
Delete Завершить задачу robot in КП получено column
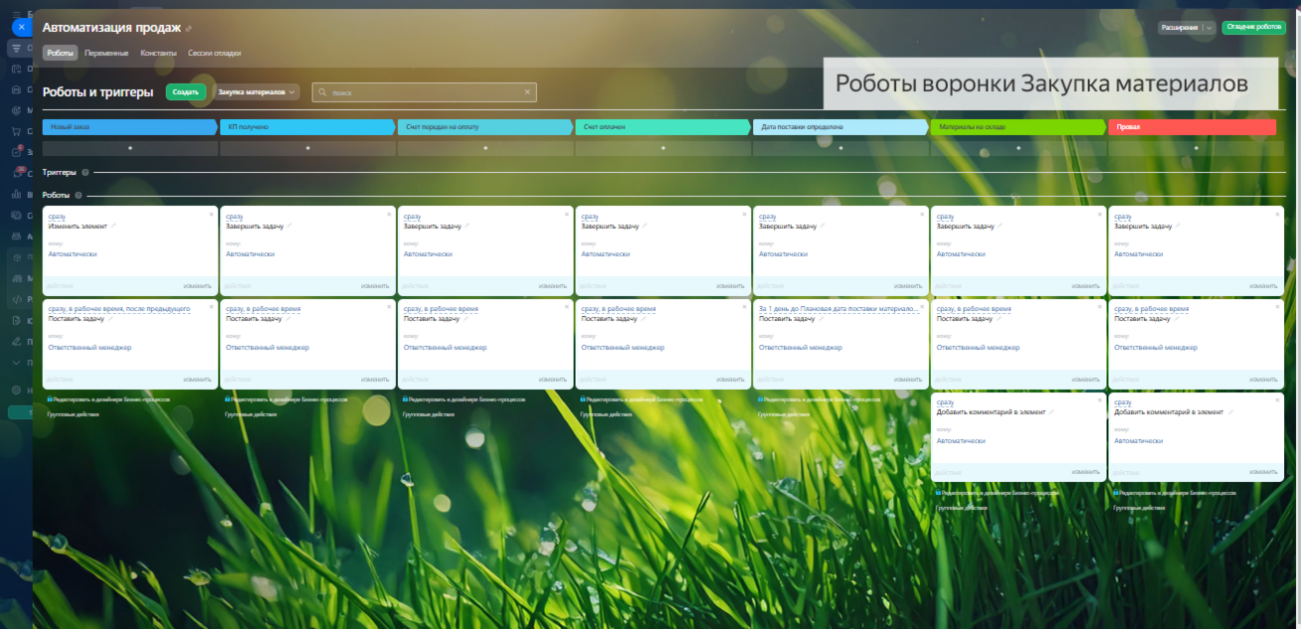tap(389, 214)
